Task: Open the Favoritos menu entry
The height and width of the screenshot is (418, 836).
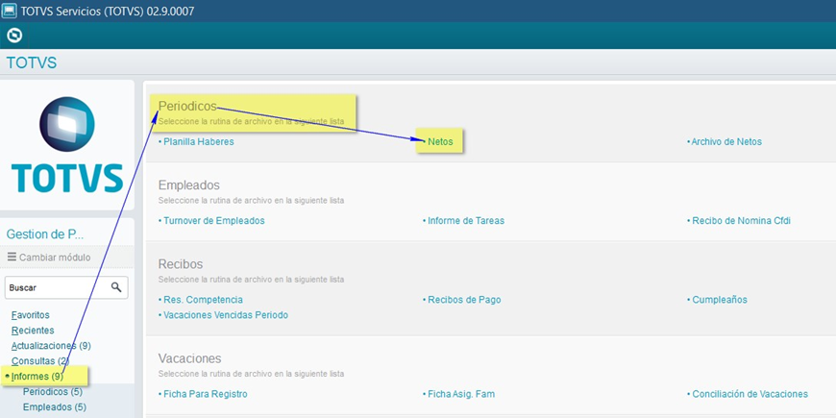Action: (31, 314)
